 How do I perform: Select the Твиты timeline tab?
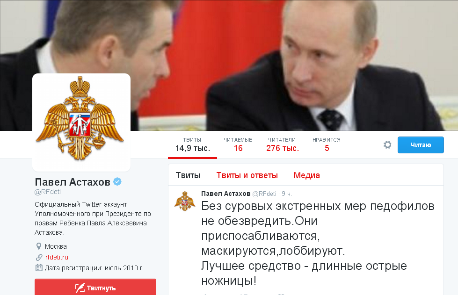pyautogui.click(x=188, y=175)
